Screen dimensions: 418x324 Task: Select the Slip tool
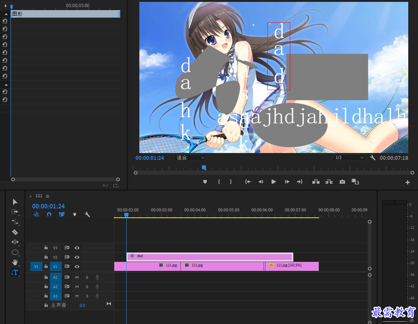[15, 242]
